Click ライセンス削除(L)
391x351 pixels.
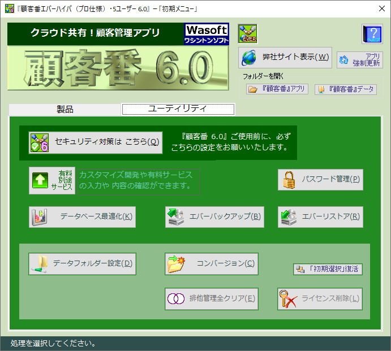tap(320, 298)
